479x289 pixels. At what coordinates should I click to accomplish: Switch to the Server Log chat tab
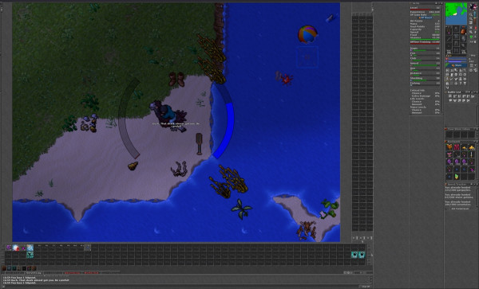click(x=34, y=273)
